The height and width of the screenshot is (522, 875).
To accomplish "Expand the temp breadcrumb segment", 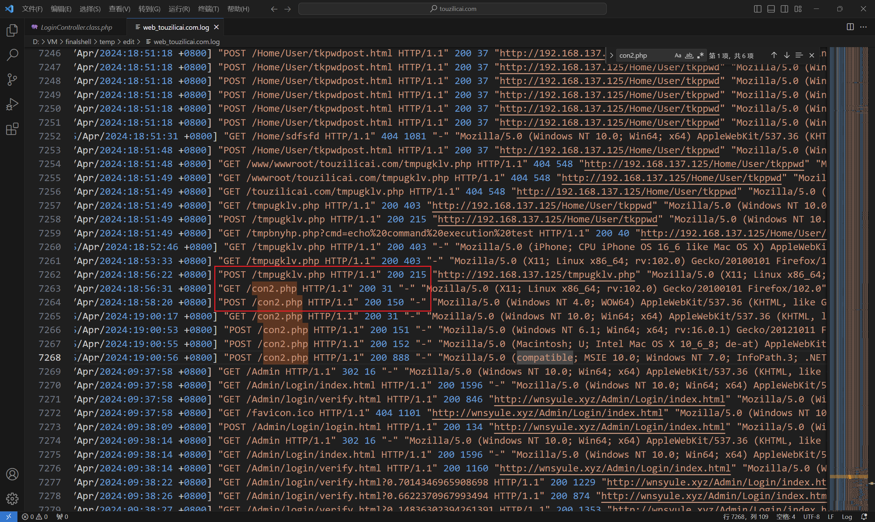I will click(107, 42).
